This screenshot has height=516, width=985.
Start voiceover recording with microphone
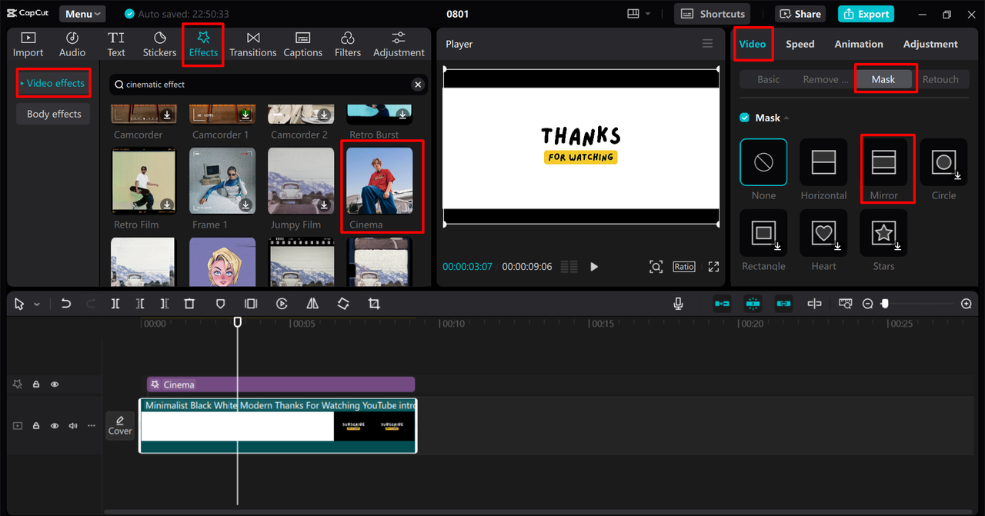click(678, 304)
